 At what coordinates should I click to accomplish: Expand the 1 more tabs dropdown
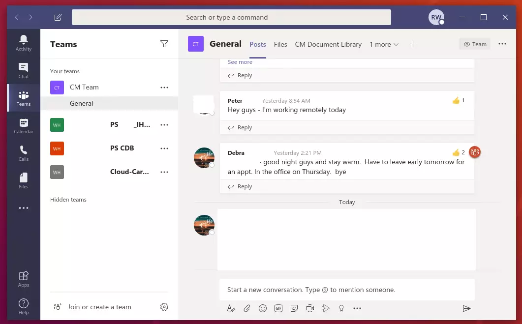pos(384,44)
